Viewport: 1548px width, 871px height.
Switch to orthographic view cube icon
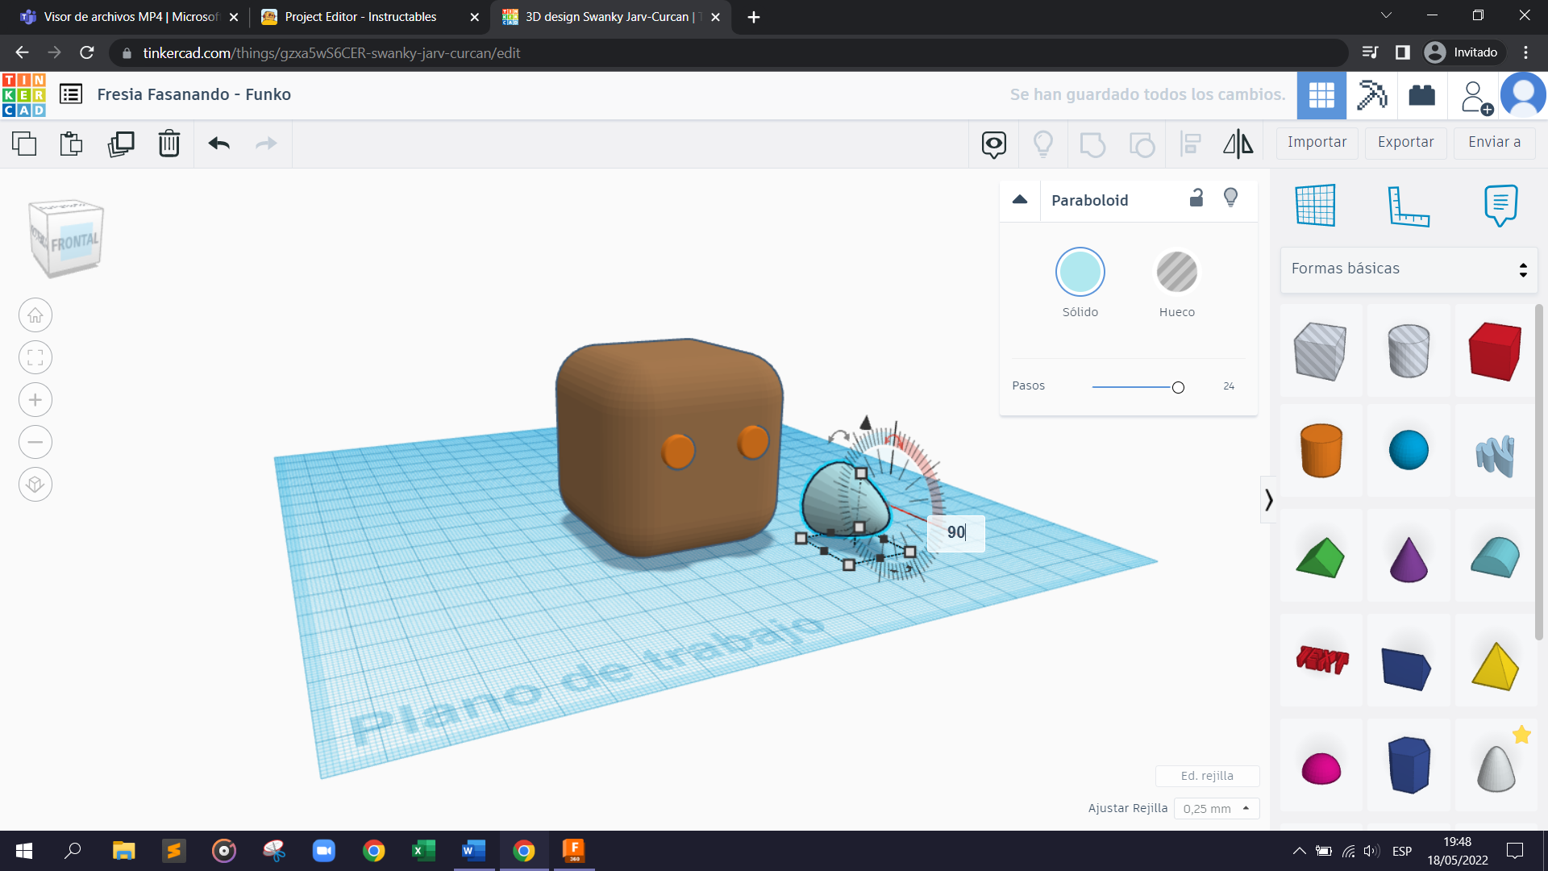point(35,485)
